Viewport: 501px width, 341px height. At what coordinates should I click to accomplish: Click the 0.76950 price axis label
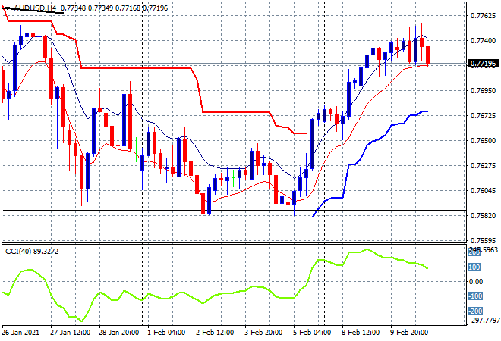click(484, 91)
